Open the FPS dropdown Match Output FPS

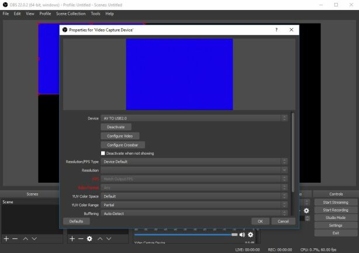pos(194,179)
